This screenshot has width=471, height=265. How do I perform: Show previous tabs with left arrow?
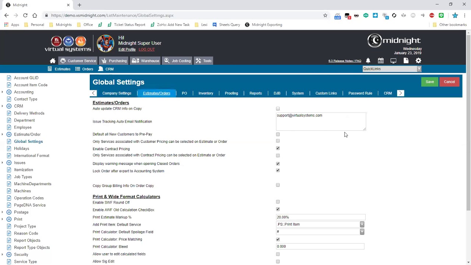94,93
